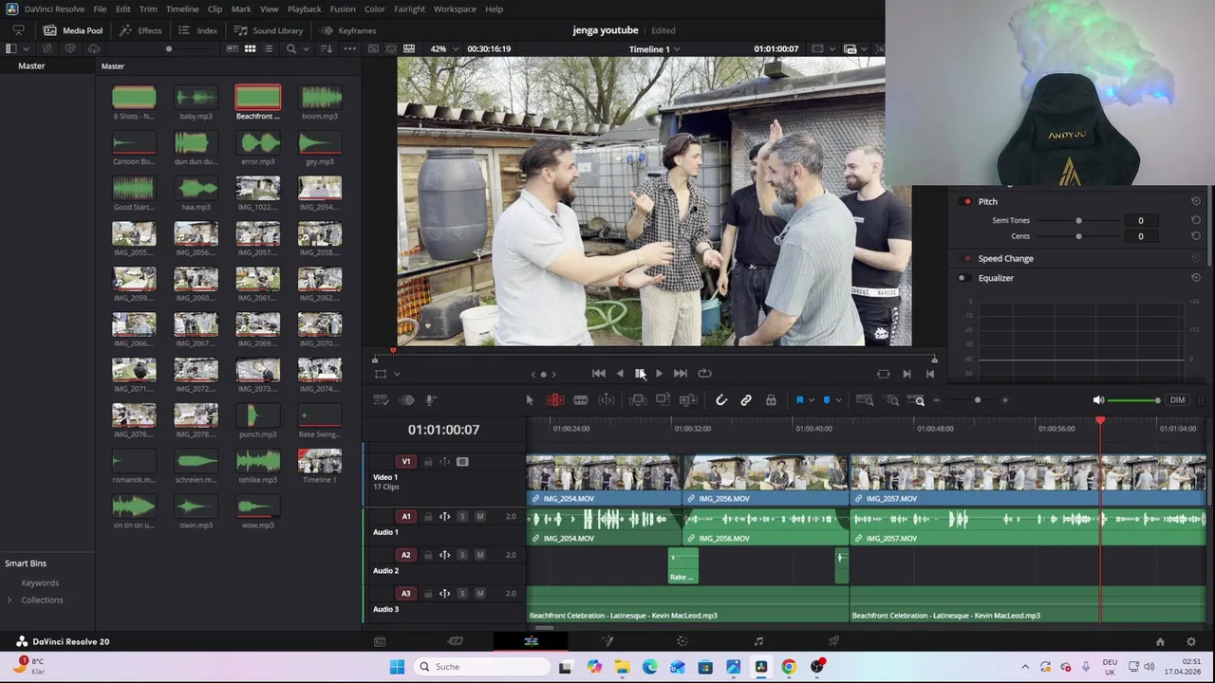Open the marker color dropdown arrow

[x=837, y=400]
